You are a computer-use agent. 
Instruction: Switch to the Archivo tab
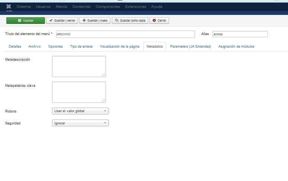tap(35, 47)
